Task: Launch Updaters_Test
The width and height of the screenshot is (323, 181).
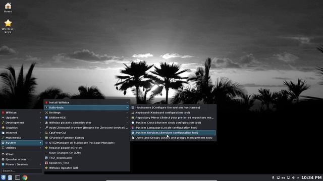Action: [x=87, y=163]
